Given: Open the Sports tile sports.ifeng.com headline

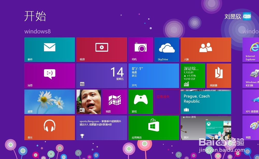Looking at the screenshot, I should click(x=102, y=128).
